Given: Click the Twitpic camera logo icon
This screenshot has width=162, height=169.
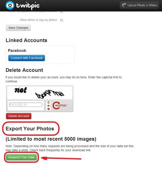Looking at the screenshot, I should click(x=10, y=5).
